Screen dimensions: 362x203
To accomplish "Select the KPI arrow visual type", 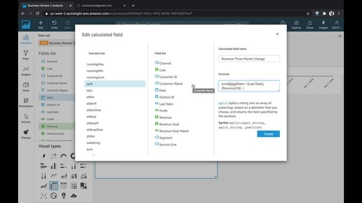I will coord(54,156).
